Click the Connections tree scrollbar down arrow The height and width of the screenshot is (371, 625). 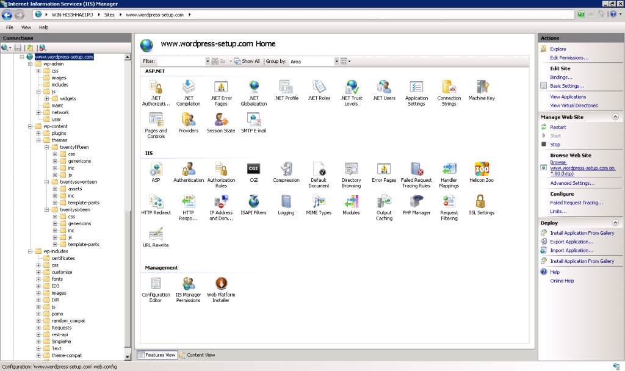[x=128, y=357]
